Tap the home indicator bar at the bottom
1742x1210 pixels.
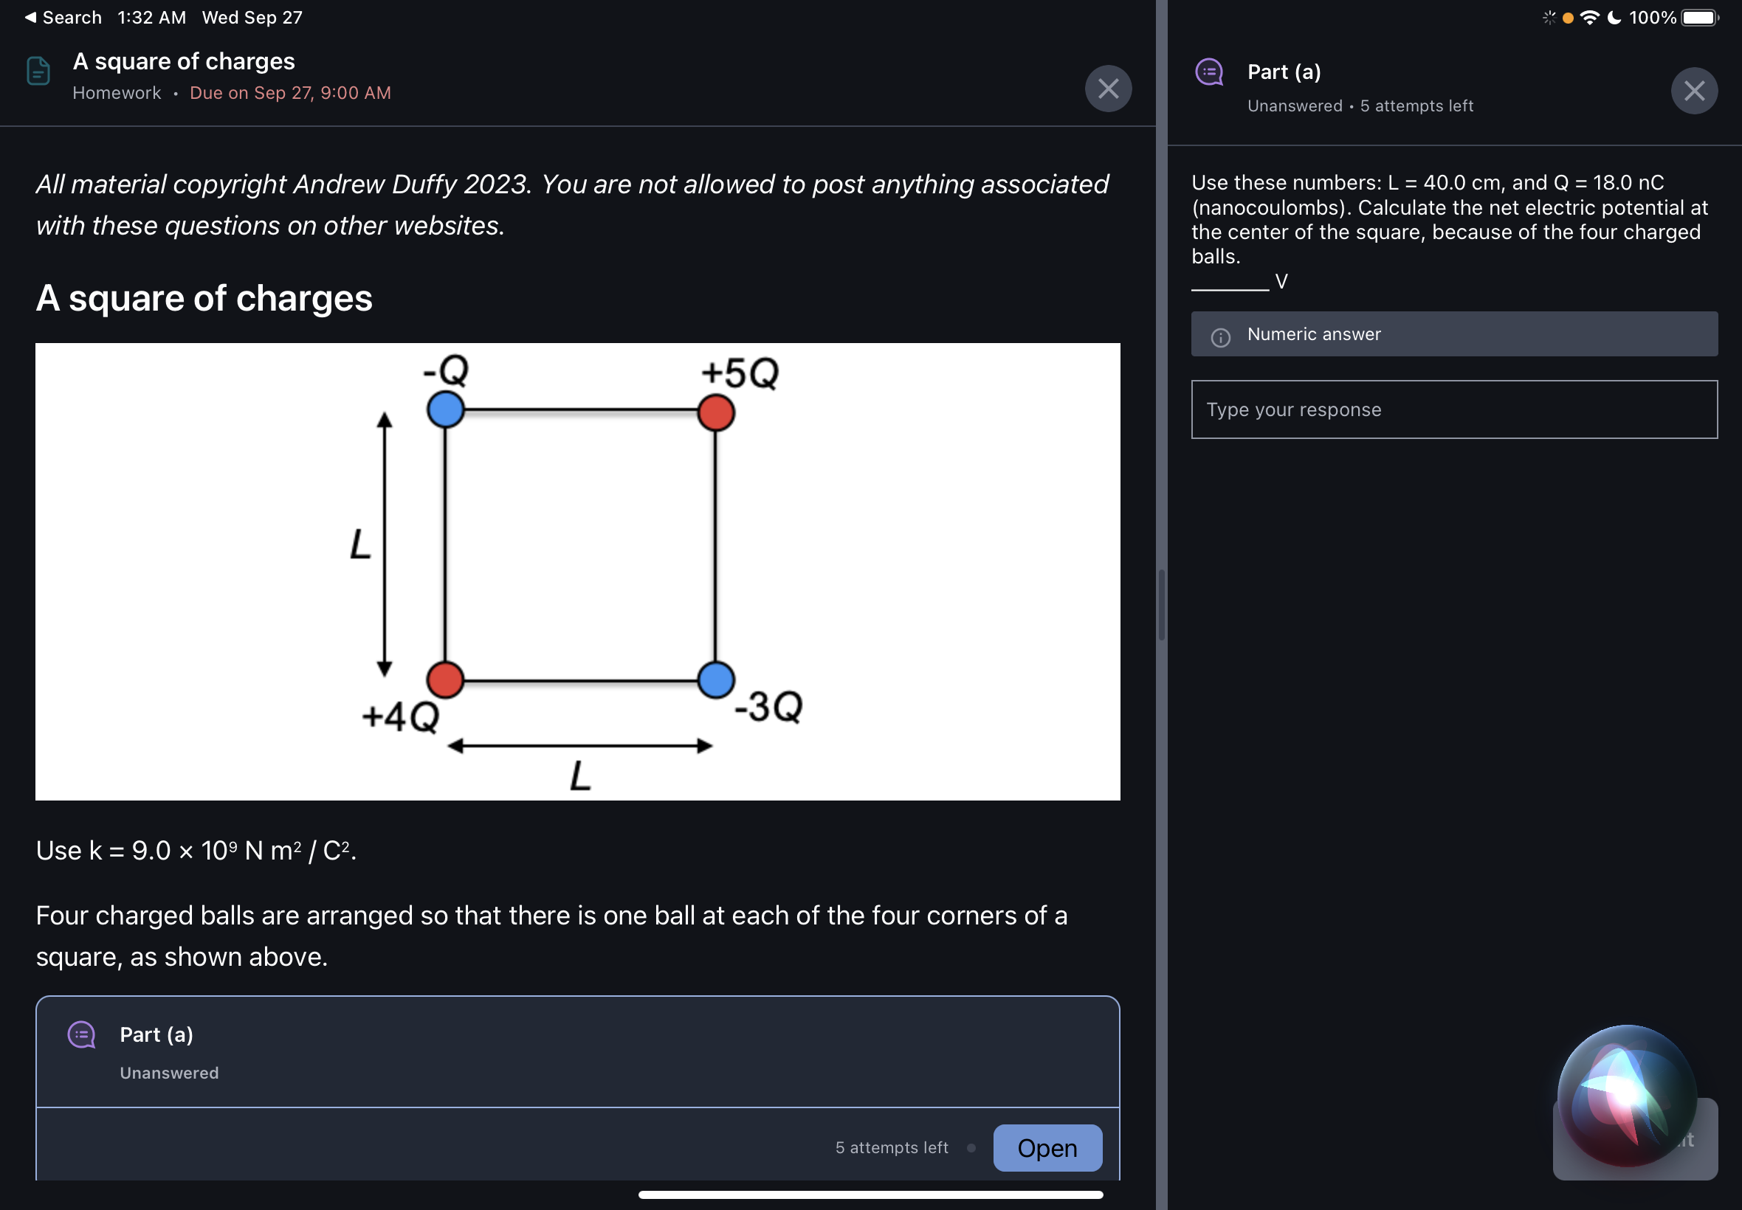pos(870,1195)
